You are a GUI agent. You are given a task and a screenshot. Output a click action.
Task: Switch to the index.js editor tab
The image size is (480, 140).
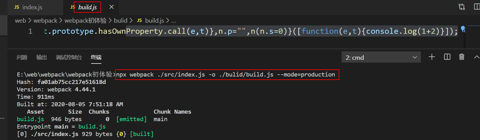click(x=32, y=7)
